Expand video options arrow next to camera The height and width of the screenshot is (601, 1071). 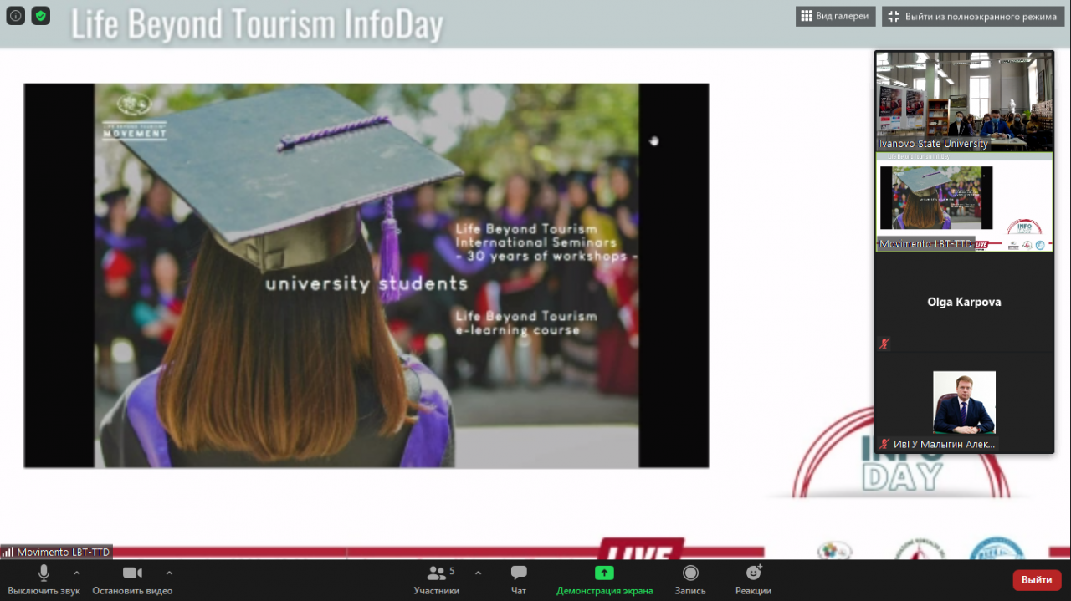tap(169, 573)
